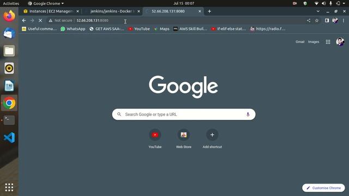Viewport: 349px width, 196px height.
Task: Open the WhatsApp bookmark
Action: (73, 29)
